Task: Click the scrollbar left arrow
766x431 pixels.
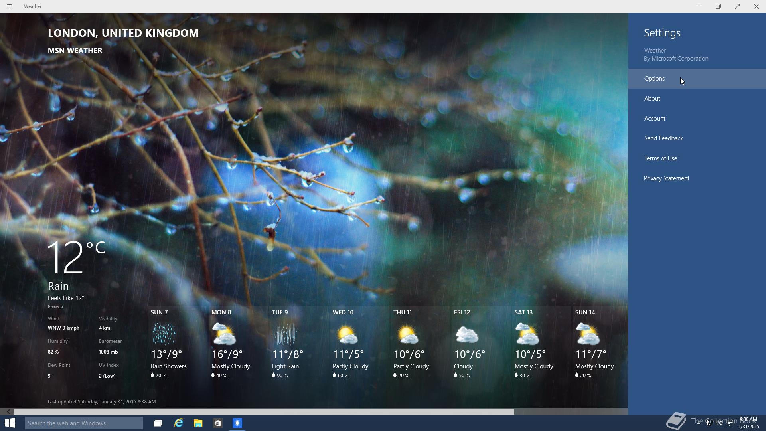Action: tap(8, 411)
